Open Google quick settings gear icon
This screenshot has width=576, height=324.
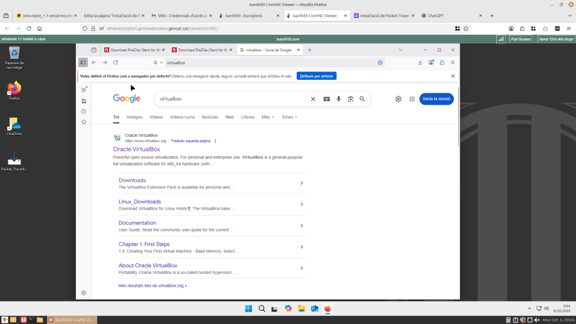[x=398, y=99]
